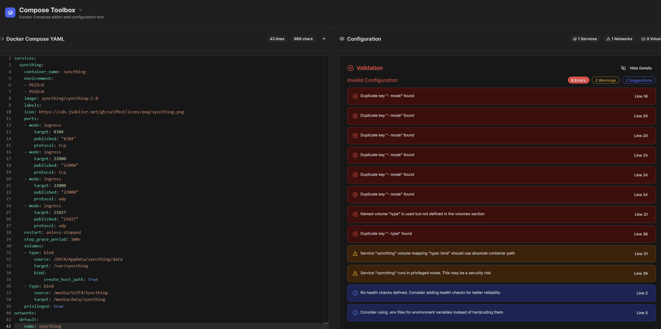Open the 1 Networks tab
This screenshot has width=661, height=329.
coord(619,39)
